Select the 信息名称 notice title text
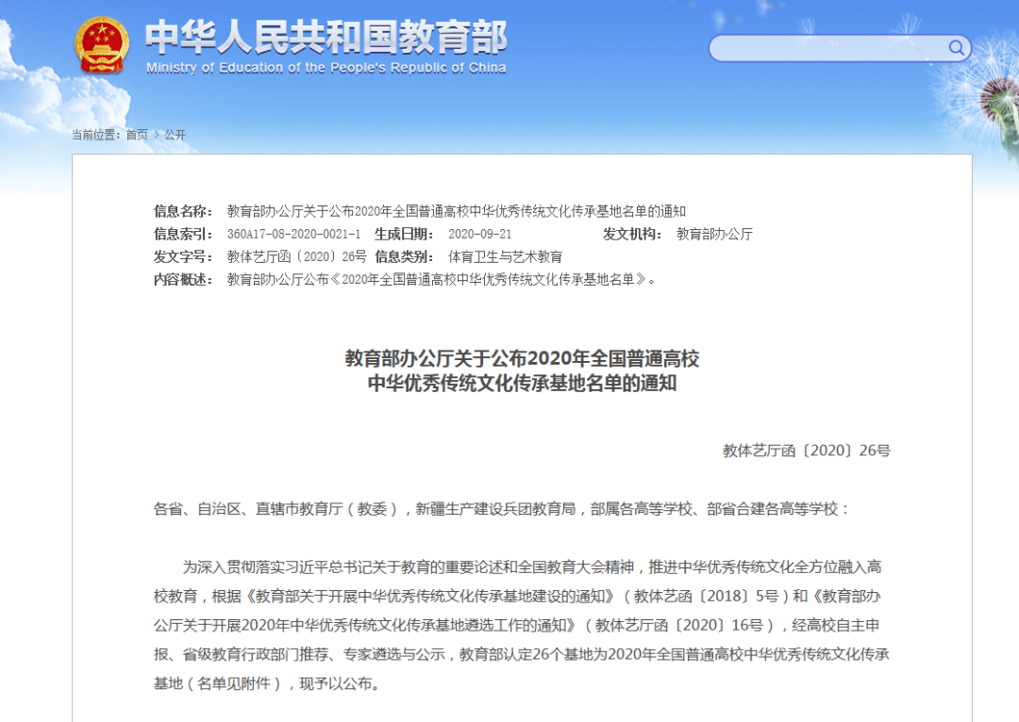This screenshot has width=1019, height=722. pos(456,211)
